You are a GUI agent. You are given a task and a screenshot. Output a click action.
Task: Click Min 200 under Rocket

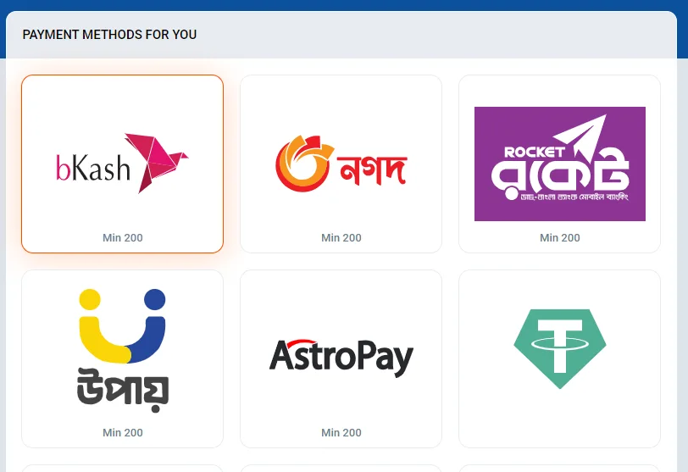pyautogui.click(x=560, y=238)
